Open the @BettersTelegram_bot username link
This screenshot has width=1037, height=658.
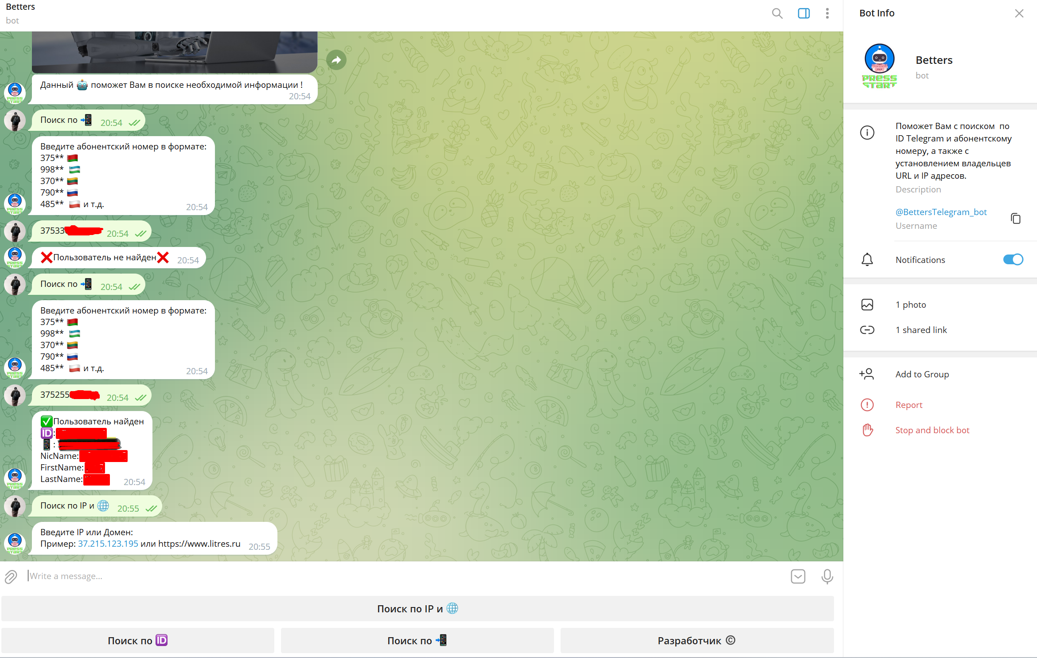941,212
